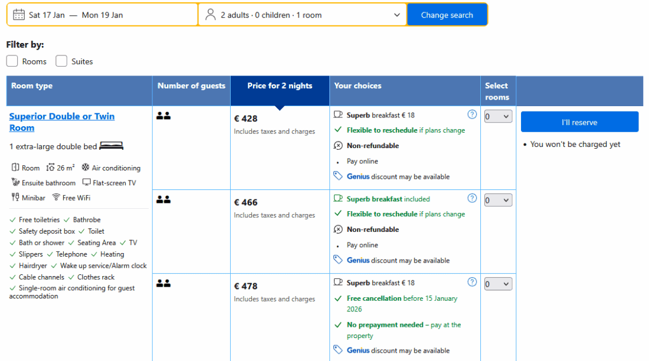Screen dimensions: 649x361
Task: Open room quantity dropdown for €466 offer
Action: 498,201
